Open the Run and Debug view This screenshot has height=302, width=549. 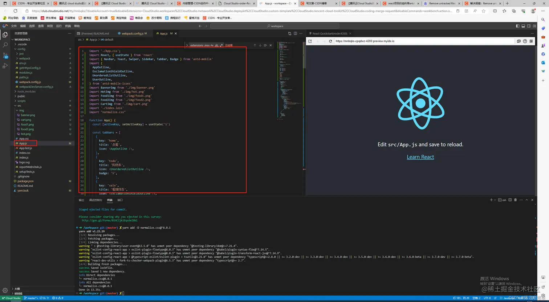5,66
